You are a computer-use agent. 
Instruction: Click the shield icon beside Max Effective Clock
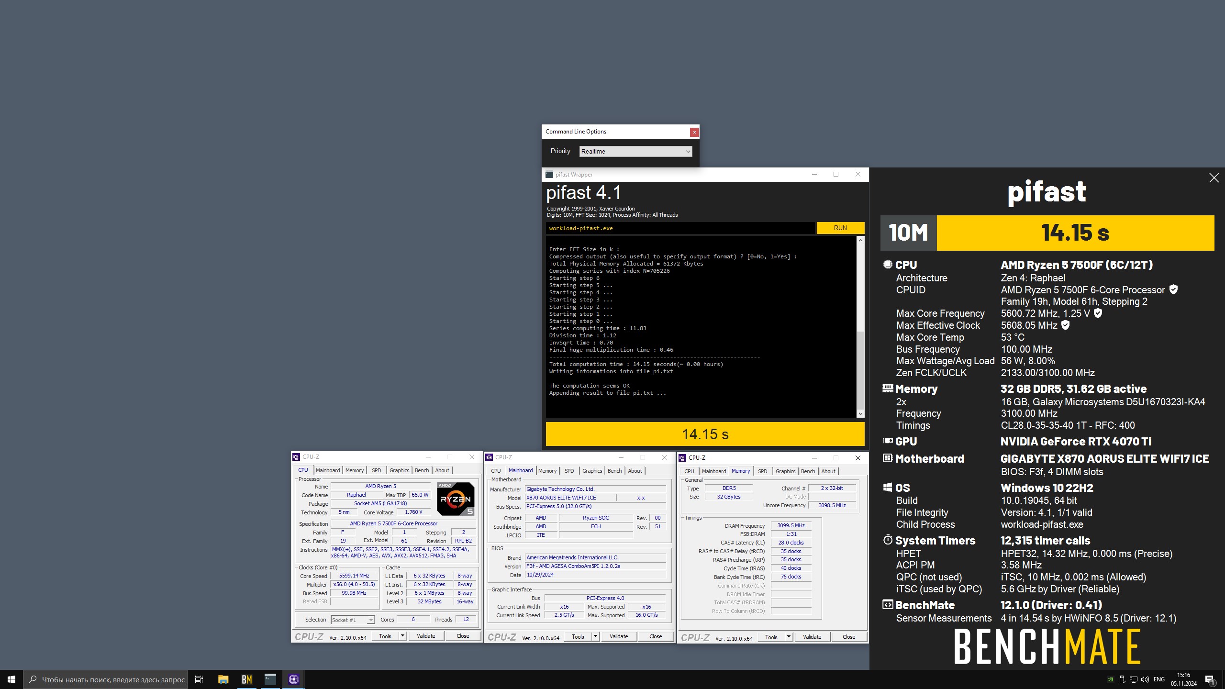click(1066, 325)
